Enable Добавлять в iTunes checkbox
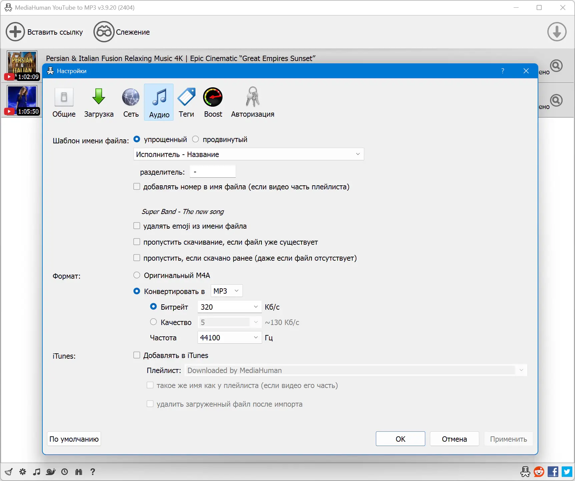Viewport: 575px width, 481px height. pyautogui.click(x=137, y=355)
